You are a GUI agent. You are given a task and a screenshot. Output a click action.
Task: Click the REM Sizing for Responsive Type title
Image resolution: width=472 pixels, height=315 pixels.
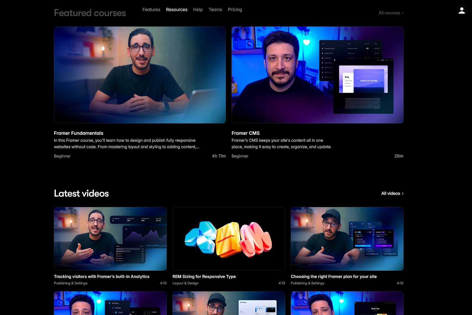point(204,276)
